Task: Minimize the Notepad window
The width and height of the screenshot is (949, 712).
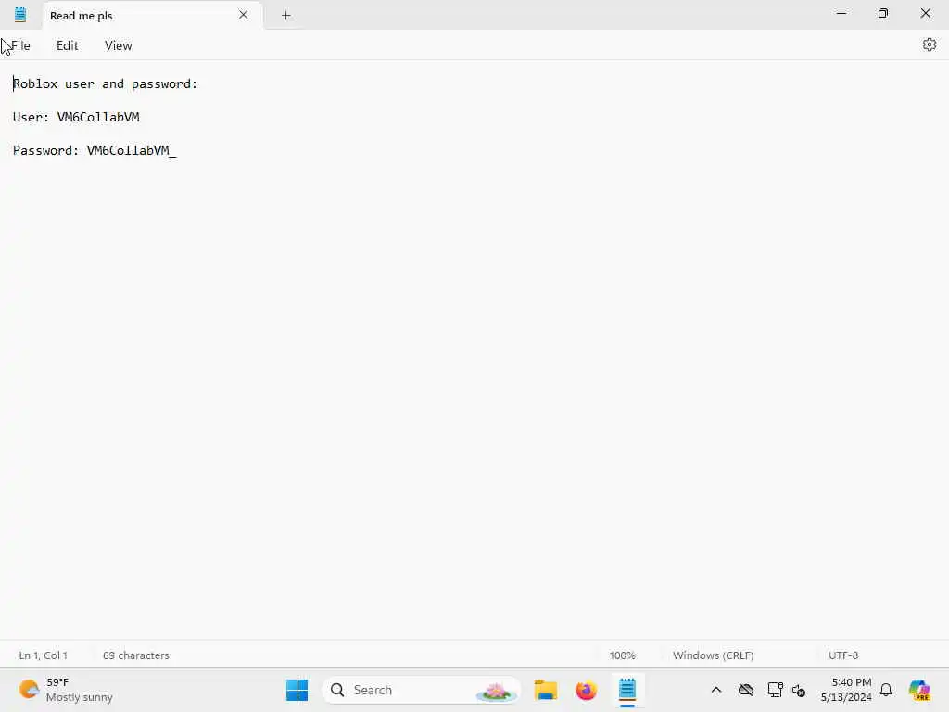Action: point(841,13)
